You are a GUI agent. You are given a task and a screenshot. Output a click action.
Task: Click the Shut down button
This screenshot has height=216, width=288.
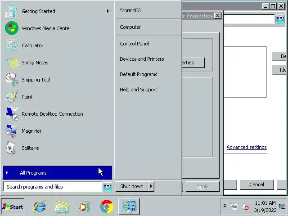pos(132,186)
